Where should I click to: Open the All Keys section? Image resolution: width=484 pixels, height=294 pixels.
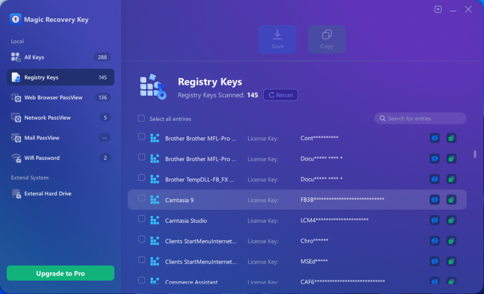60,57
